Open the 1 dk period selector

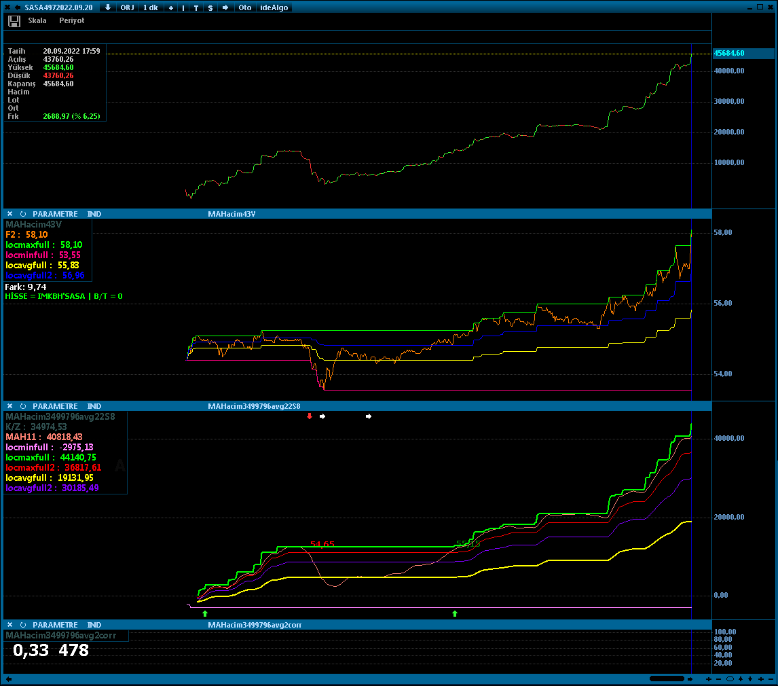tap(150, 7)
